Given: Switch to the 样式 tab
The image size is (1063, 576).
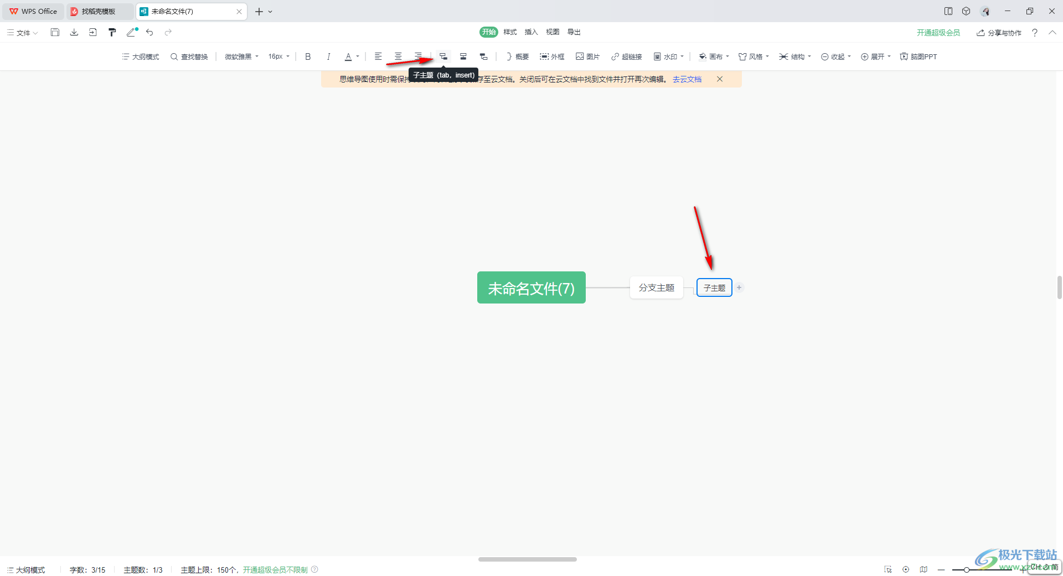Looking at the screenshot, I should pos(510,32).
